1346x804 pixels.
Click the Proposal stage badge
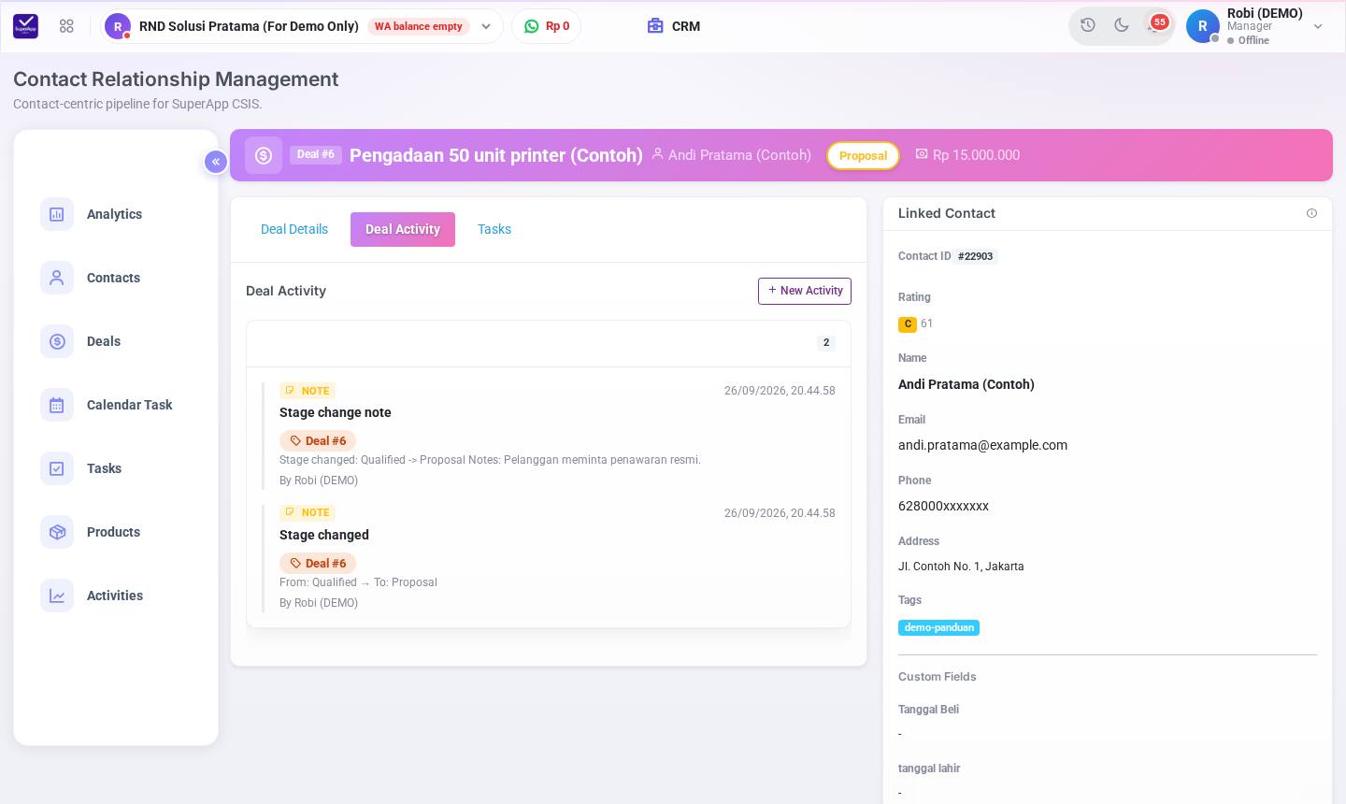863,156
